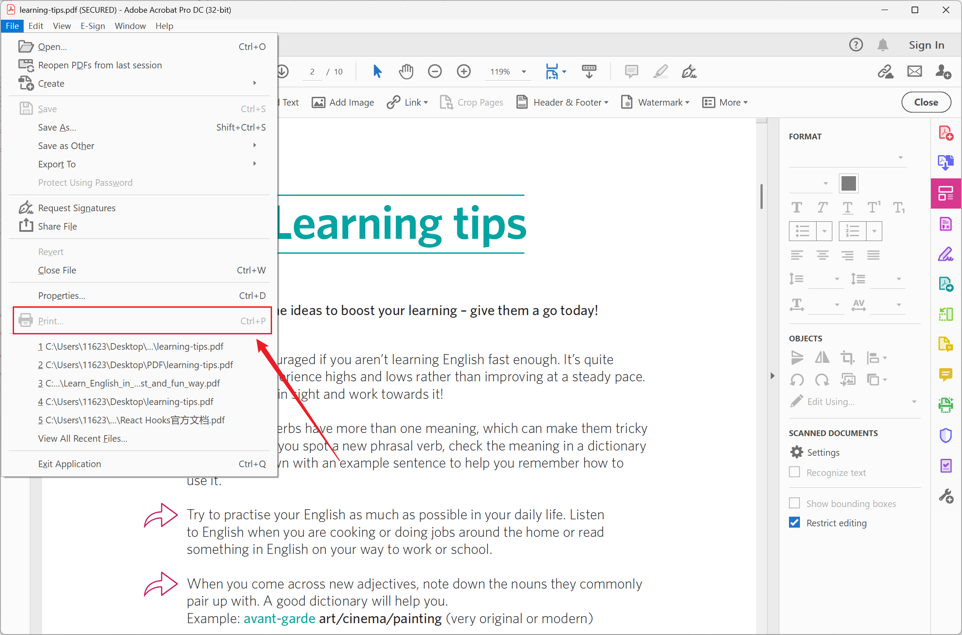Viewport: 962px width, 635px height.
Task: Select the Hand pan tool
Action: [x=406, y=71]
